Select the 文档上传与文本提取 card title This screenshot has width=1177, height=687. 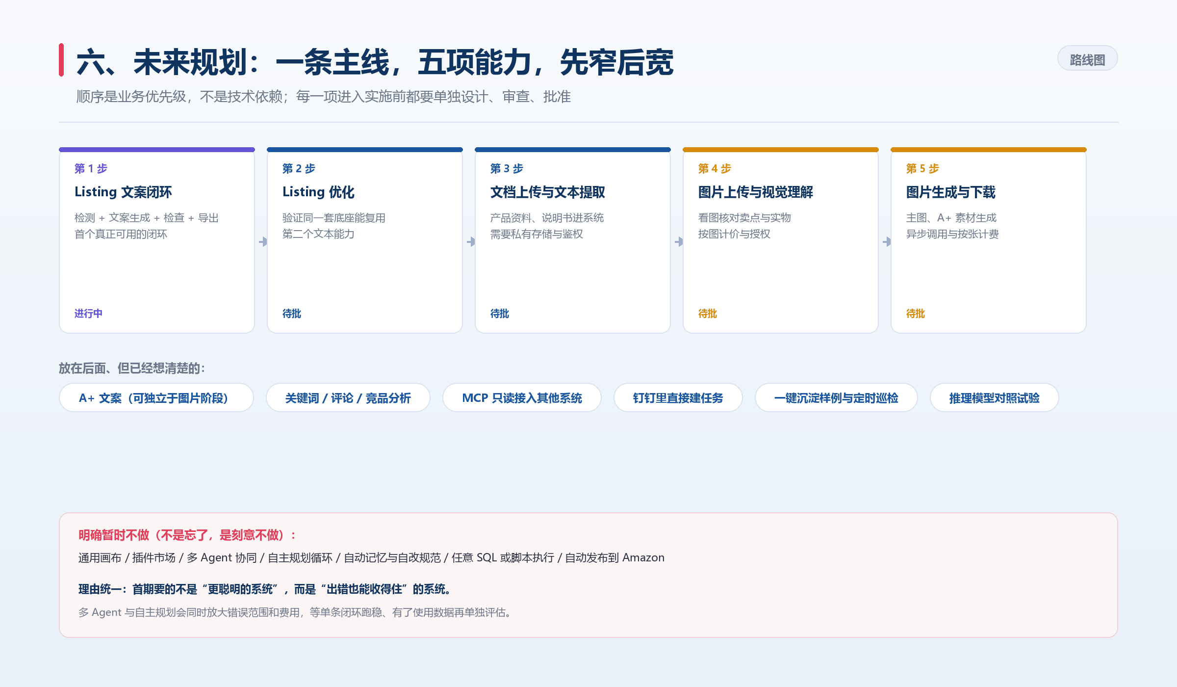click(x=547, y=192)
